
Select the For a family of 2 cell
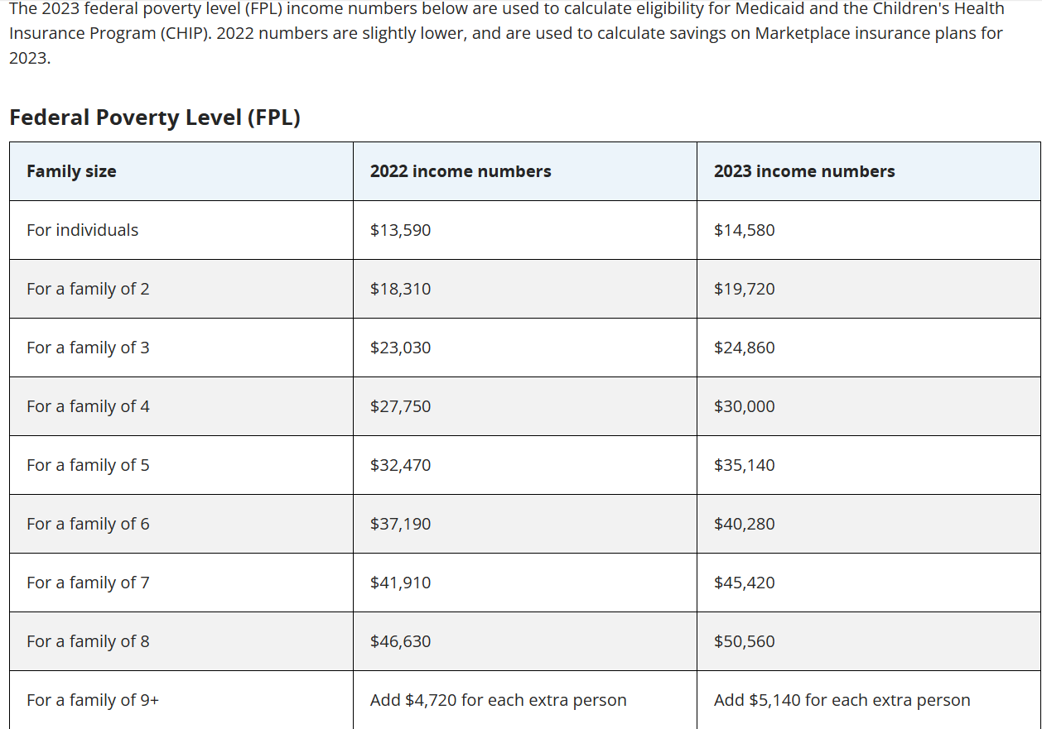coord(88,289)
